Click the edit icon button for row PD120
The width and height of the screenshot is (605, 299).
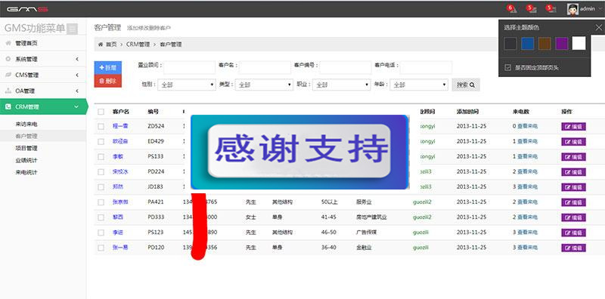click(573, 248)
